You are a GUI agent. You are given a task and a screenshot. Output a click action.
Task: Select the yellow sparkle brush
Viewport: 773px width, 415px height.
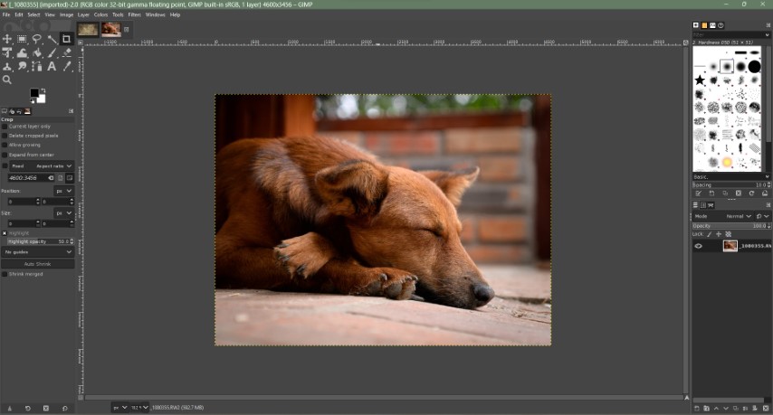click(x=727, y=162)
